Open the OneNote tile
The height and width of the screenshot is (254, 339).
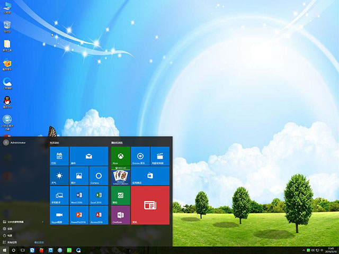coord(120,215)
